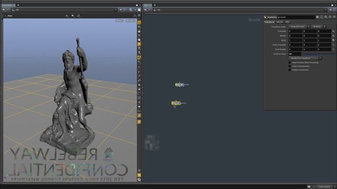The image size is (337, 189).
Task: Toggle the highlighted headlight bulb lighting icon
Action: click(139, 44)
